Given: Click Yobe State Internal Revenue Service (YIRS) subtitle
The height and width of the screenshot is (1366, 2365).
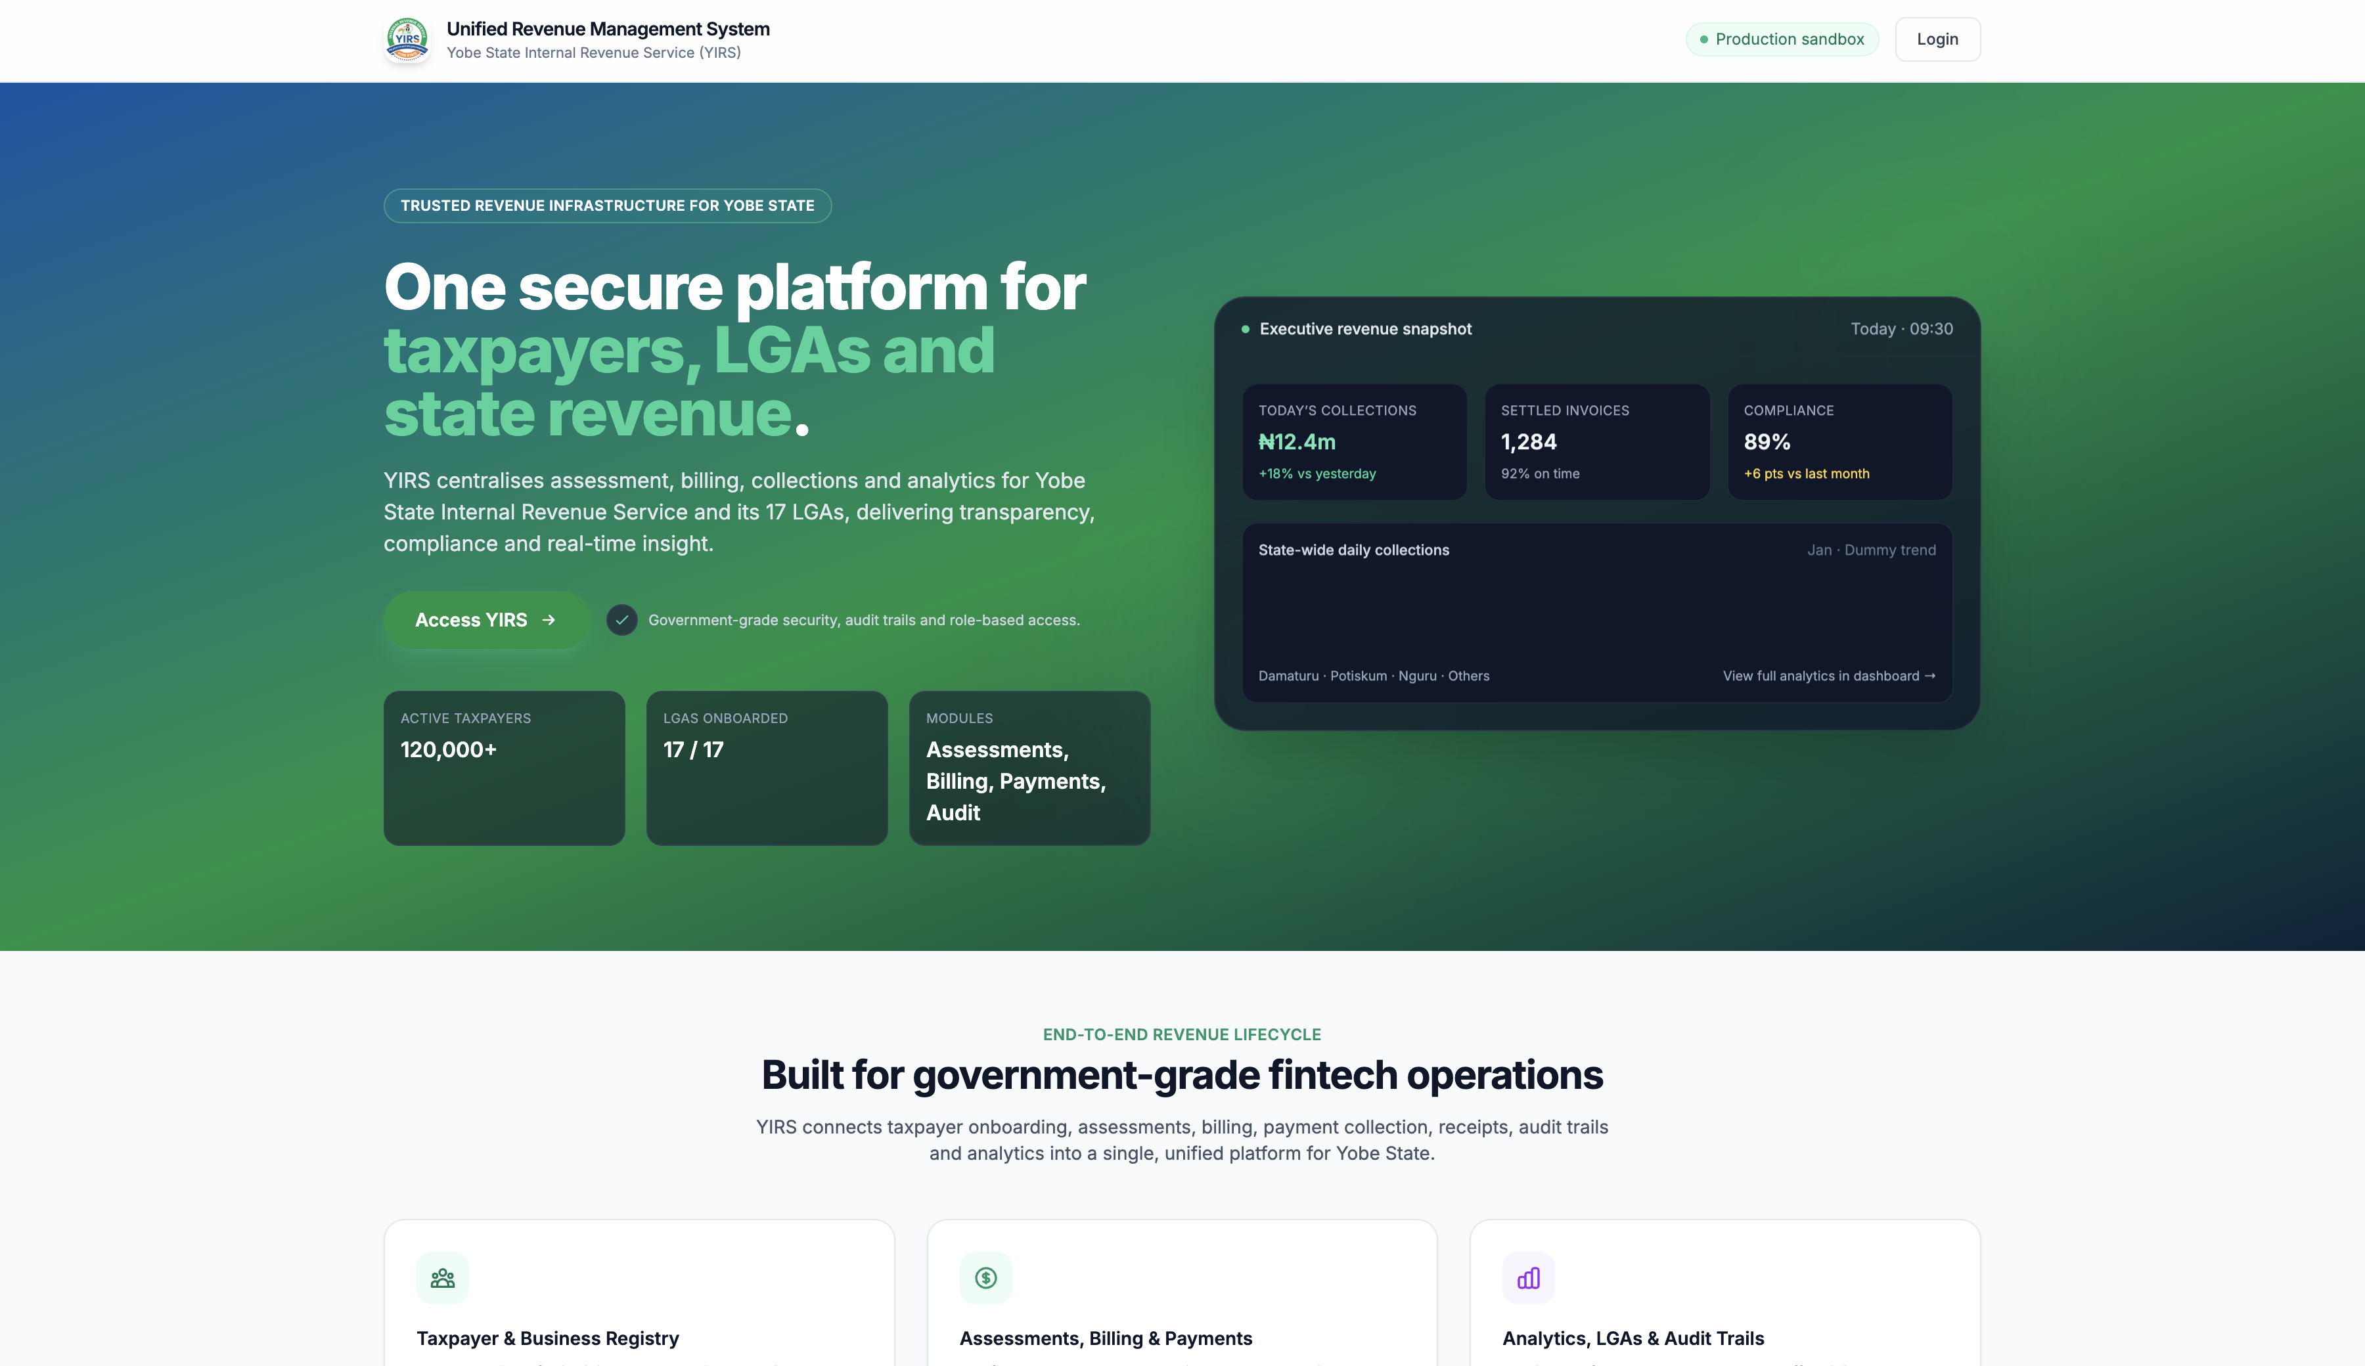Looking at the screenshot, I should pyautogui.click(x=594, y=53).
